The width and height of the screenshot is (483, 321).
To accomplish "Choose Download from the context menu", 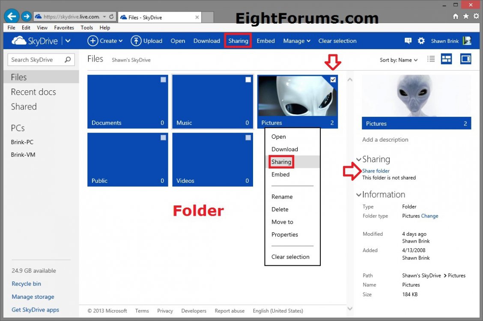I will (x=292, y=149).
